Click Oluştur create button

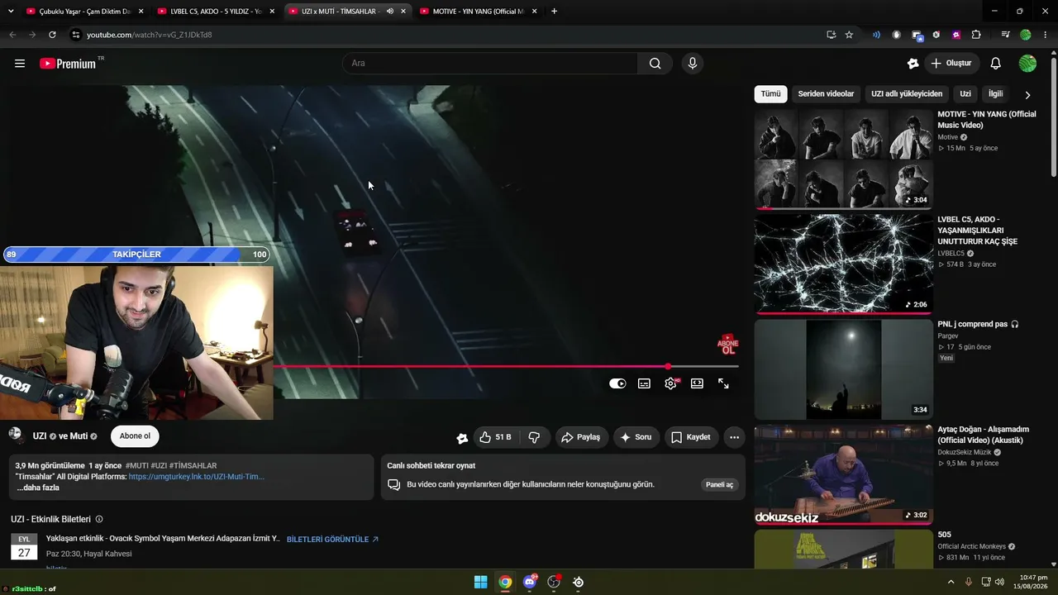(x=951, y=64)
